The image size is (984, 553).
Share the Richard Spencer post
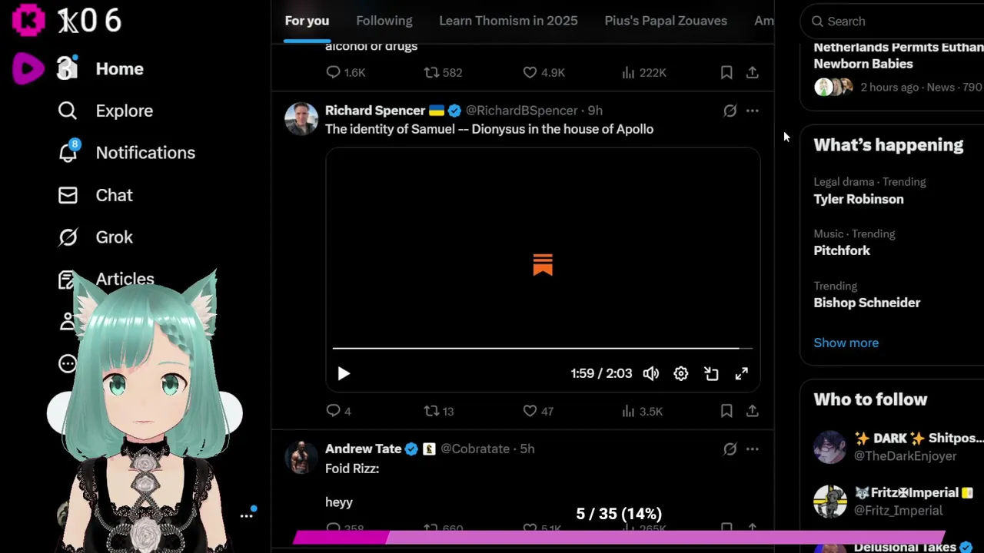(x=753, y=411)
